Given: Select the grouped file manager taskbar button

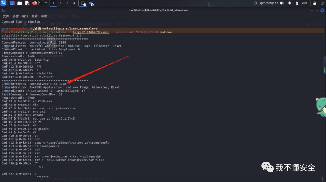Looking at the screenshot, I should 91,4.
